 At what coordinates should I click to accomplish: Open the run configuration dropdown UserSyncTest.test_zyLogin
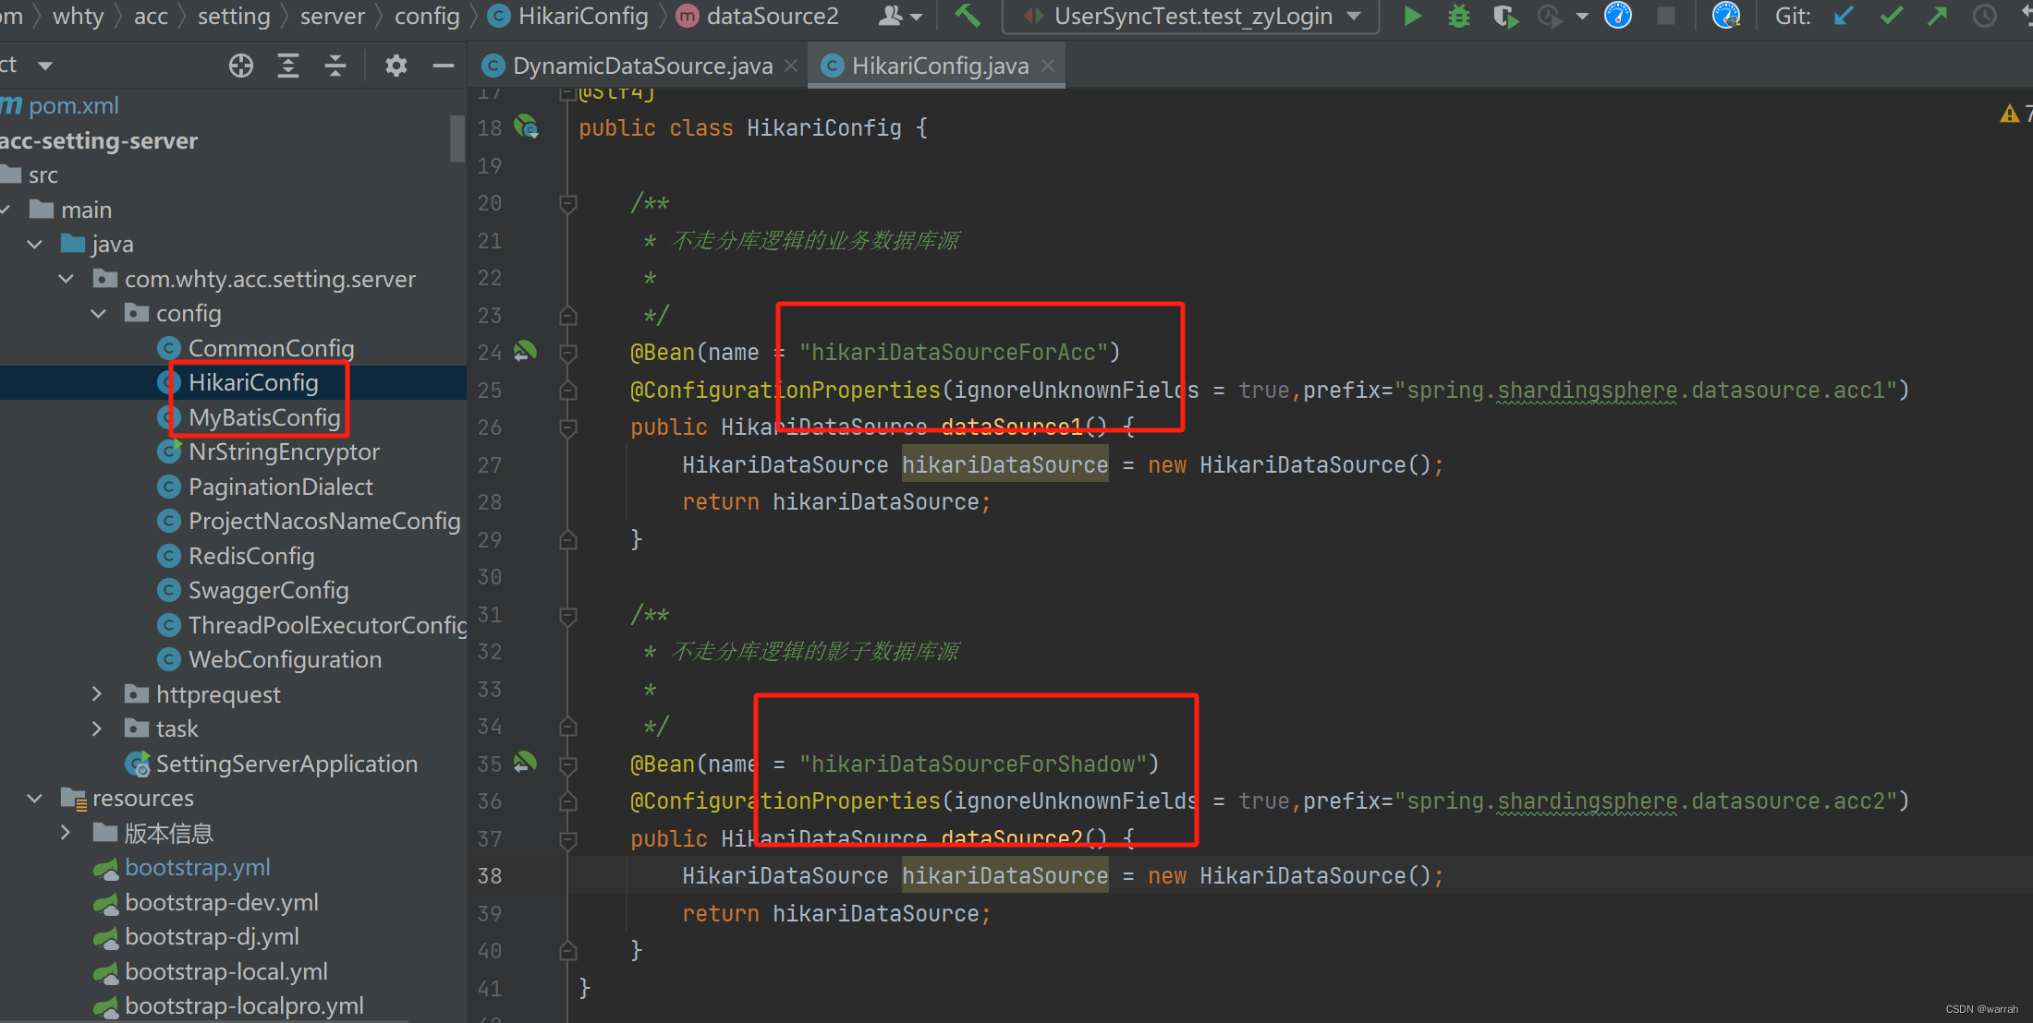click(1191, 17)
